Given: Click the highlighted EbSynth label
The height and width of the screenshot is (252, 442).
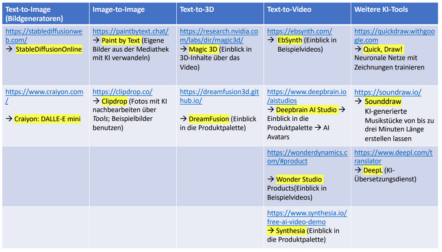Looking at the screenshot, I should pos(289,40).
